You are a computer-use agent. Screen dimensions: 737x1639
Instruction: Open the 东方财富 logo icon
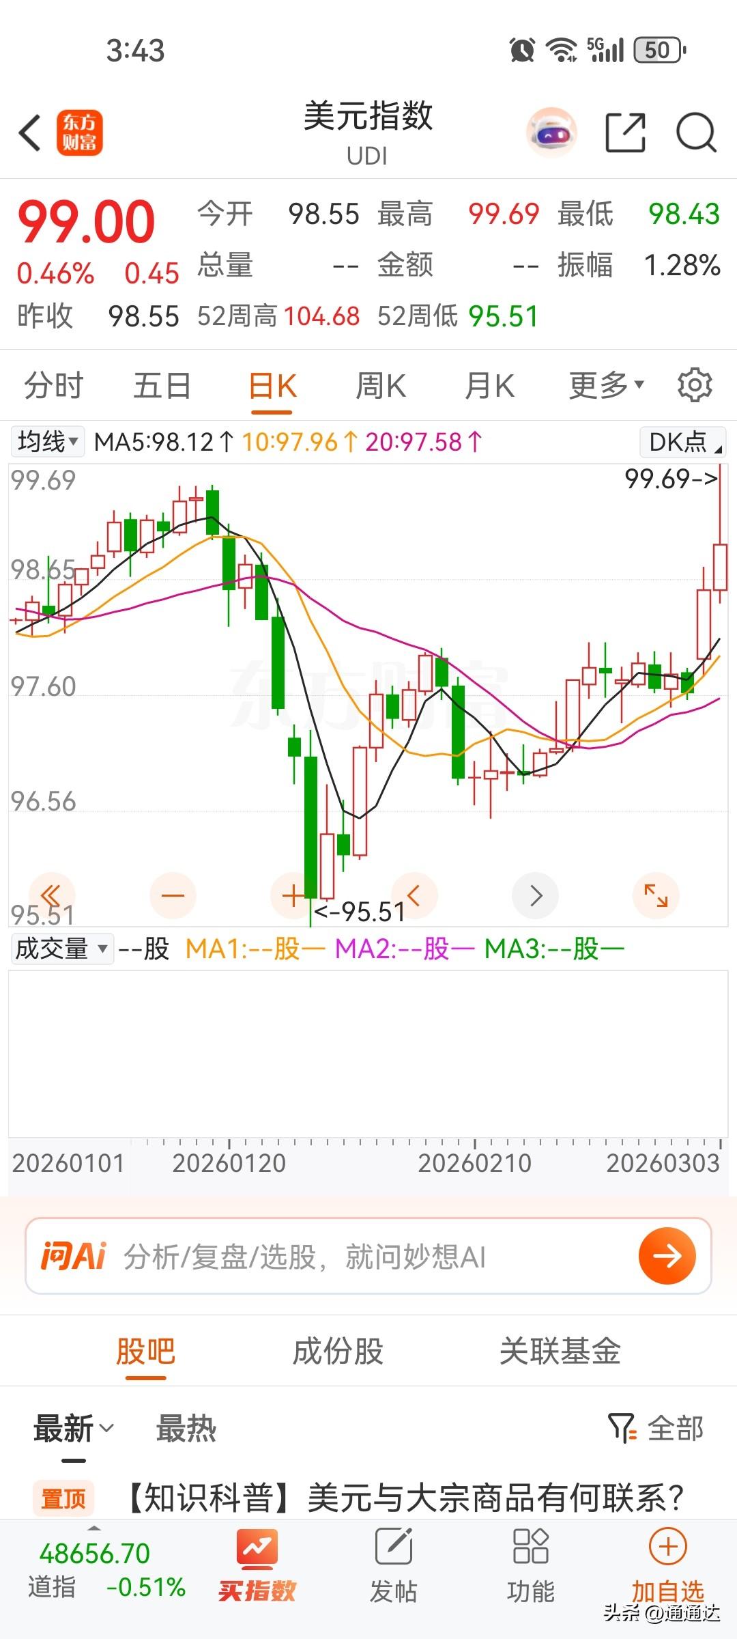coord(80,132)
